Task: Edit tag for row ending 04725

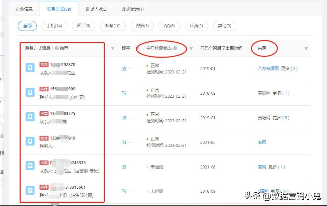Action: pos(124,118)
